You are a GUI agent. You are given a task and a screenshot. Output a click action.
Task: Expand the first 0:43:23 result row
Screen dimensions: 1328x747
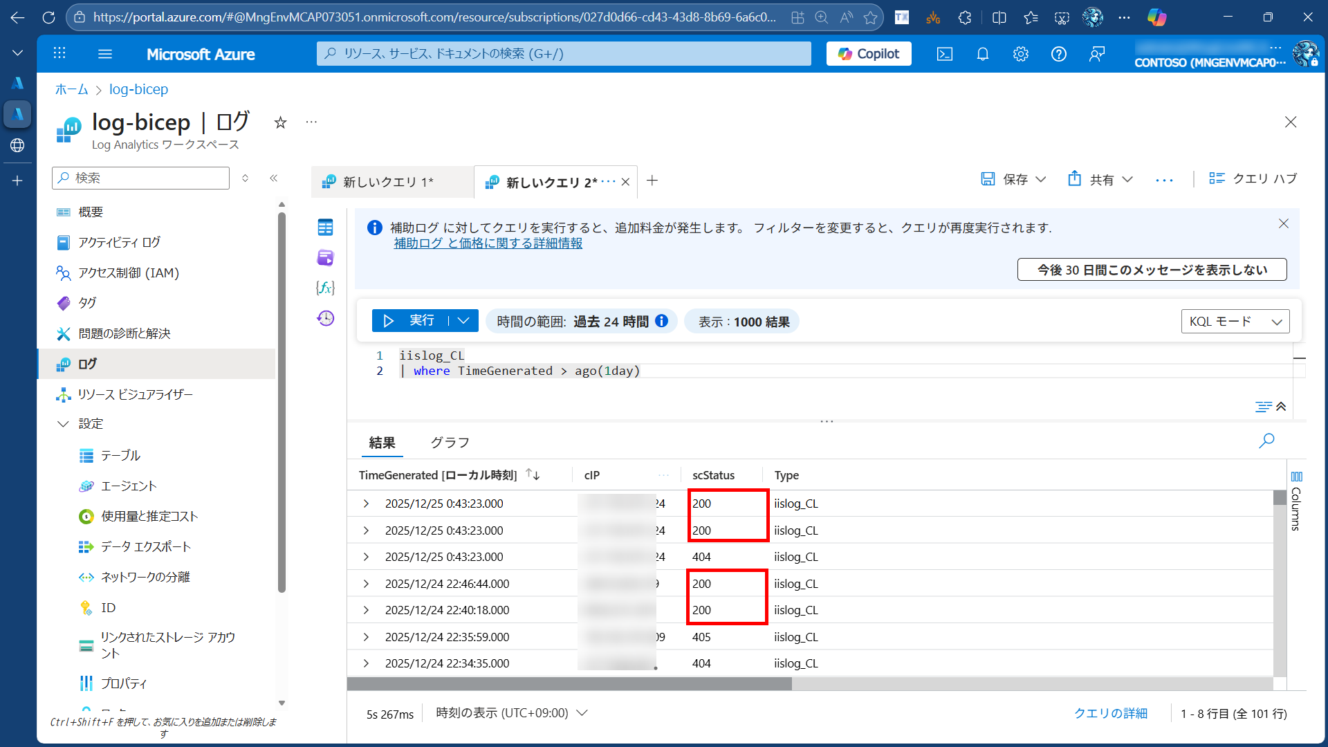point(367,504)
